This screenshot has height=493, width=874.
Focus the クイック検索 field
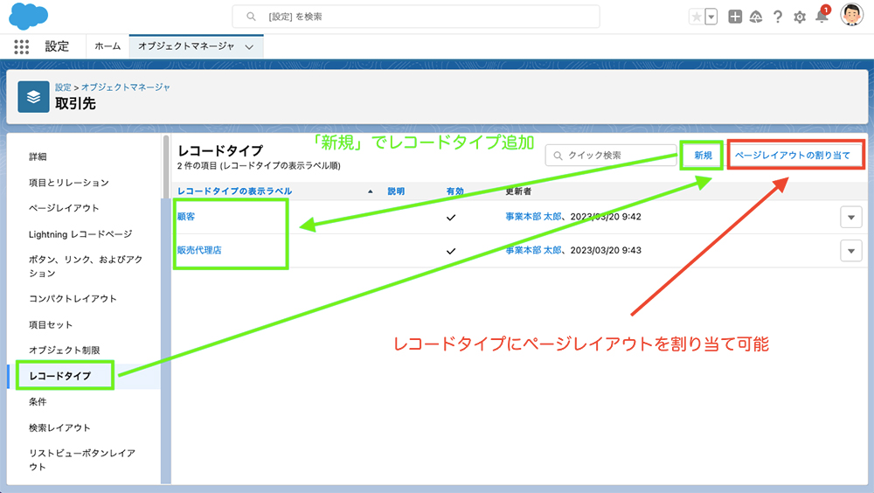(x=611, y=156)
